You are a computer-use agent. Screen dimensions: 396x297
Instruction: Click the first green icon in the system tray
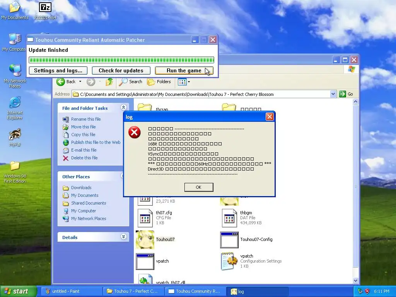click(360, 291)
